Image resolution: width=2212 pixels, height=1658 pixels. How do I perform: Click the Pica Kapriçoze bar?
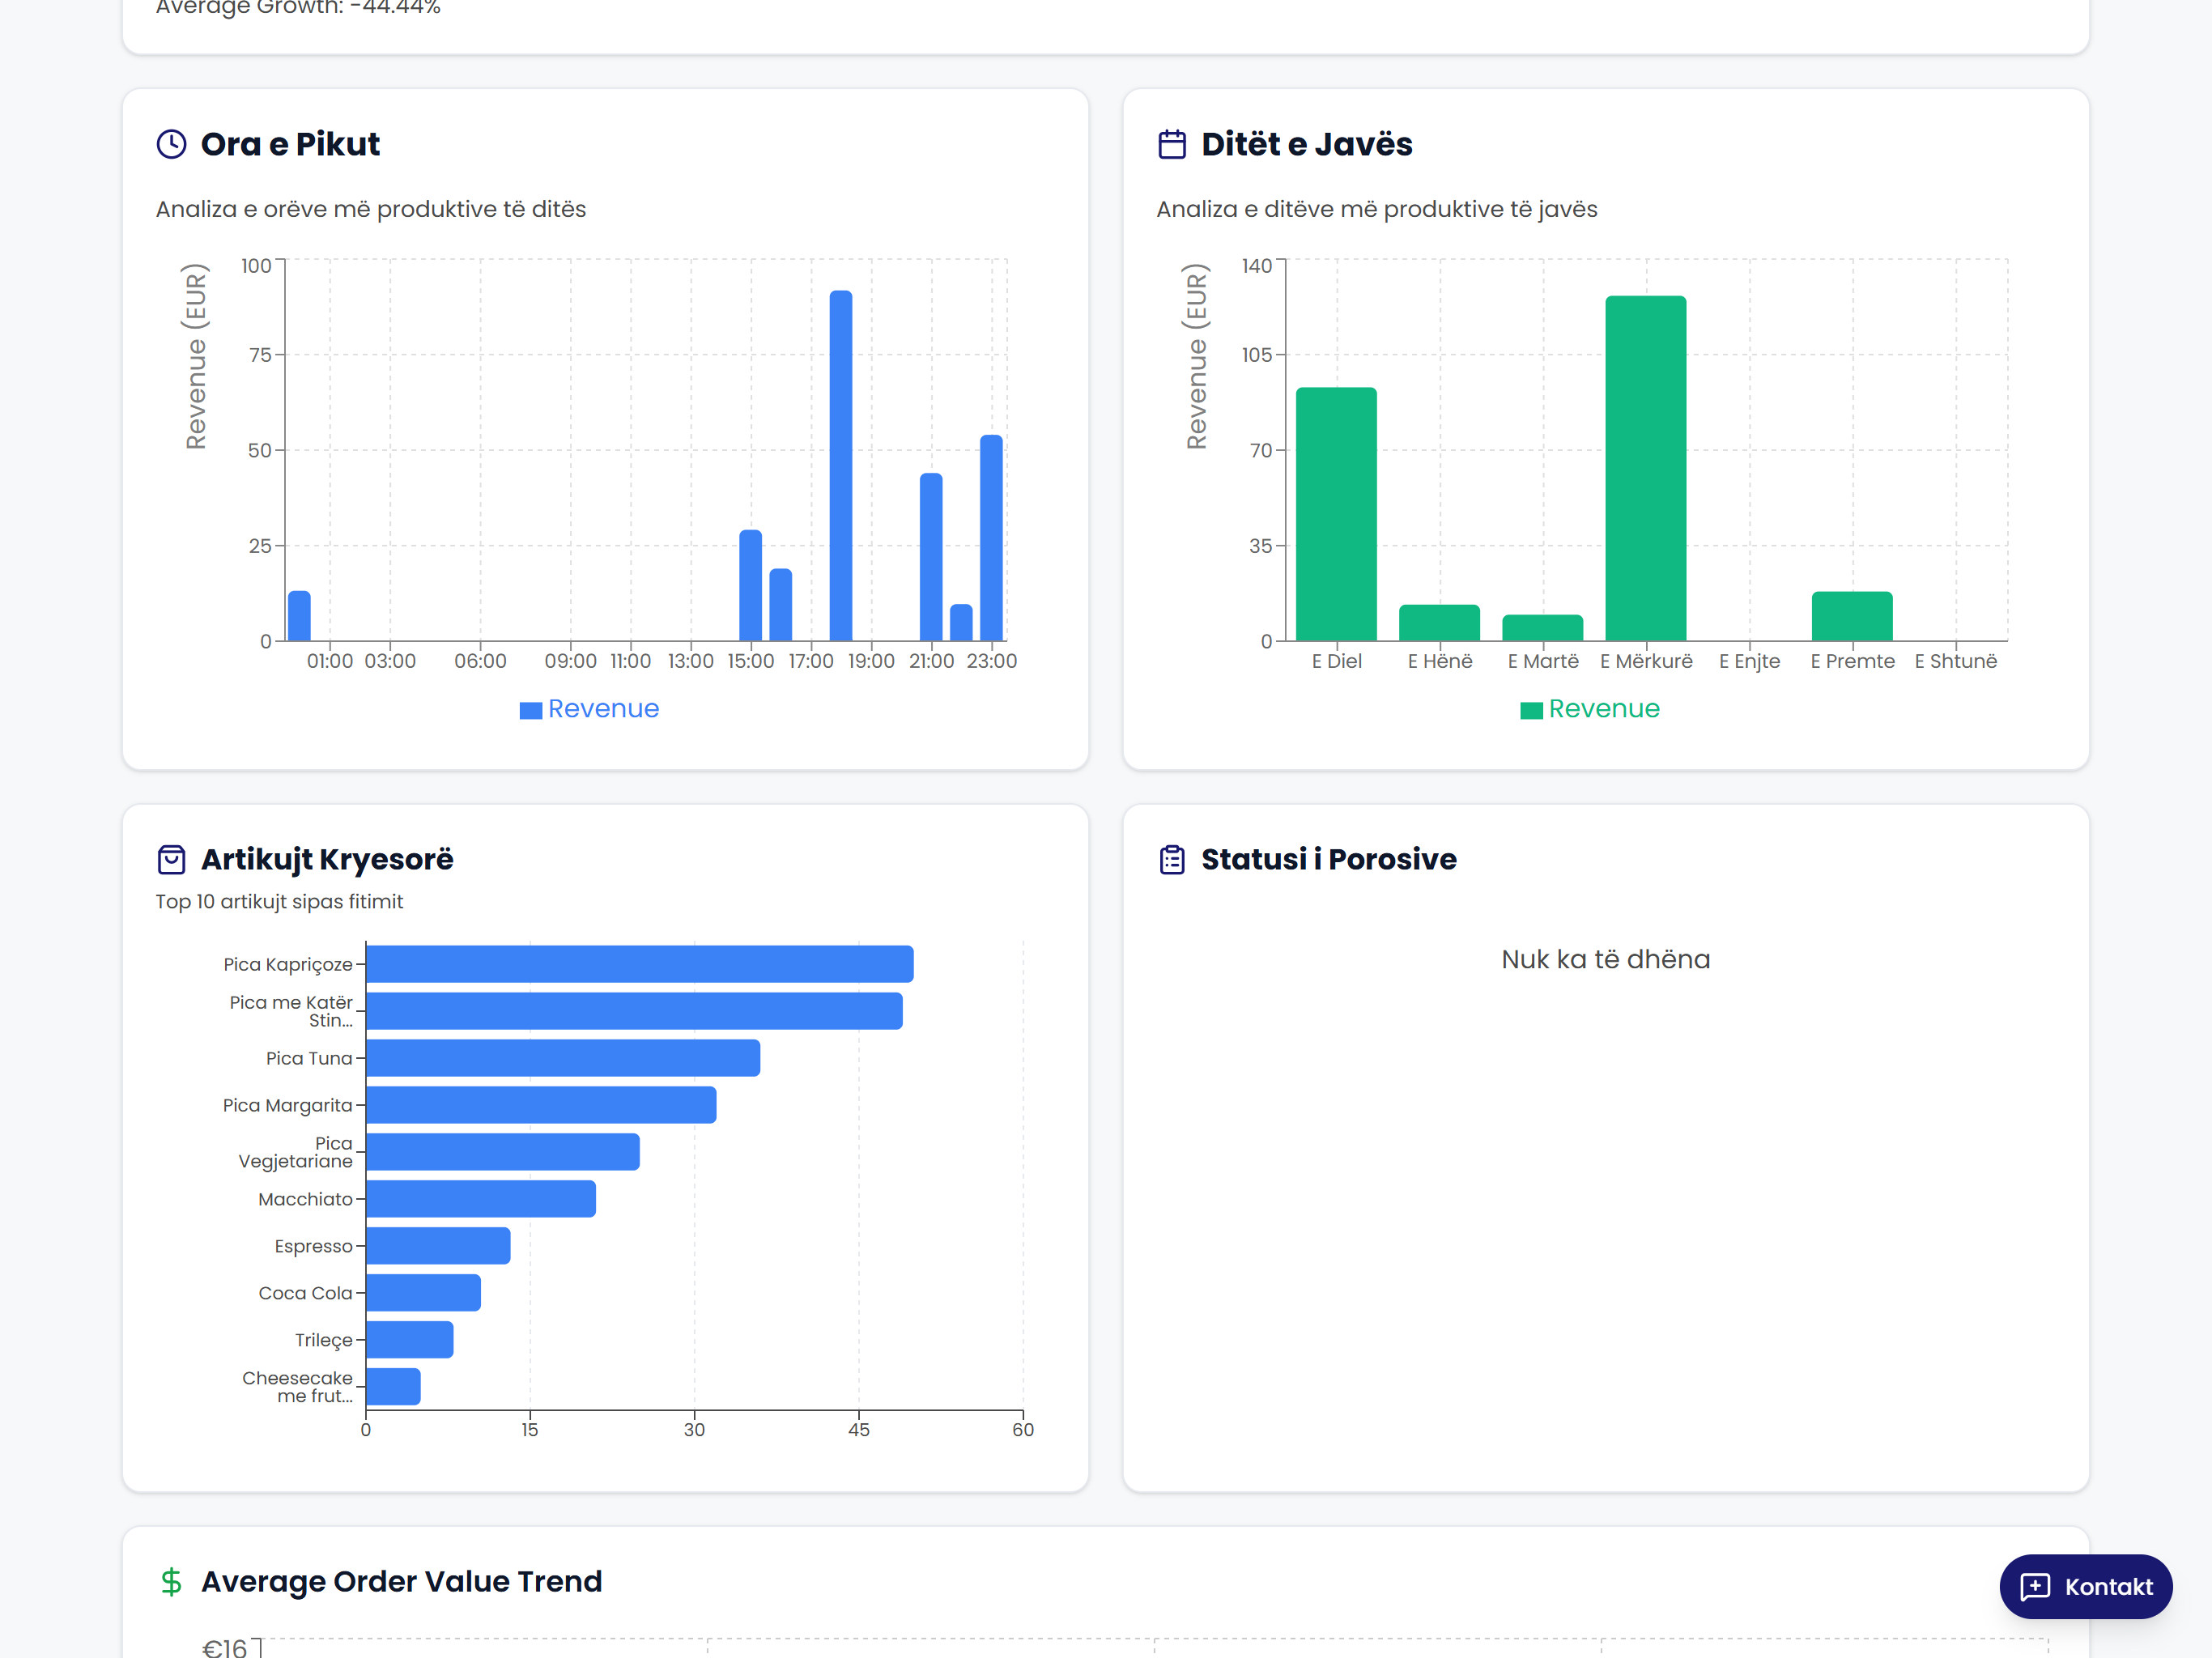[x=639, y=964]
